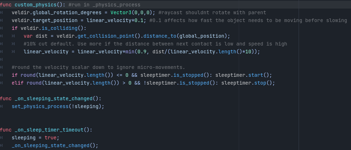The height and width of the screenshot is (150, 351).
Task: Click the is_stopped call on the if round line
Action: tap(188, 75)
